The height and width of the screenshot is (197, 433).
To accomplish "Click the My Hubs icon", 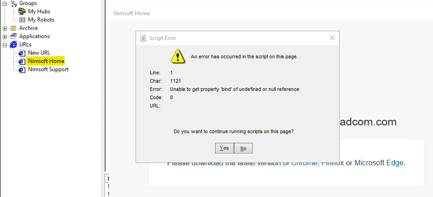I will coord(22,11).
